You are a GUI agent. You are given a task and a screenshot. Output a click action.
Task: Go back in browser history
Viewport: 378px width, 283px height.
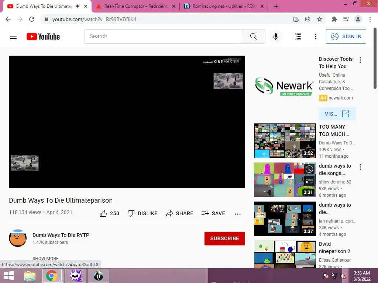tap(8, 19)
